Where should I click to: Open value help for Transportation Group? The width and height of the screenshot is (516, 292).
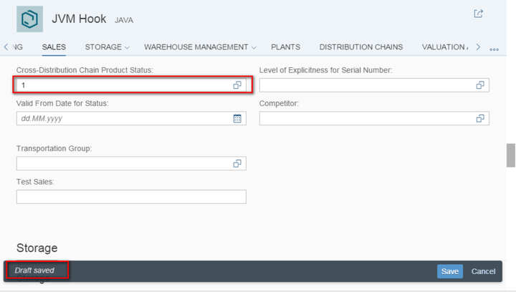pos(237,163)
